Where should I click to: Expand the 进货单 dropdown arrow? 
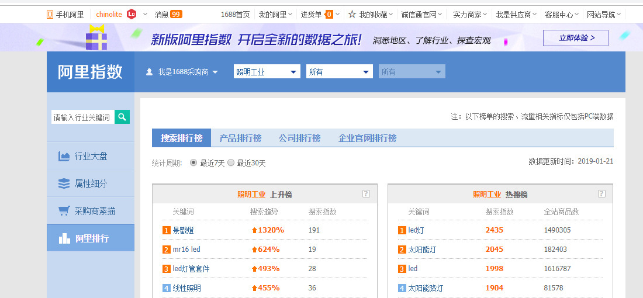tap(337, 15)
